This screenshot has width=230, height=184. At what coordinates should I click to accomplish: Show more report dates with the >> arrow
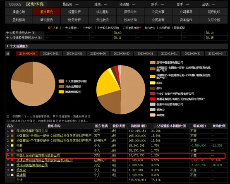click(225, 54)
